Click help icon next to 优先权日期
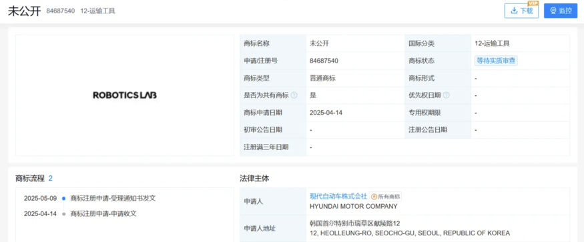 pyautogui.click(x=447, y=95)
